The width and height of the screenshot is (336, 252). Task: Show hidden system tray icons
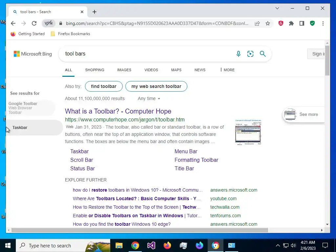pos(278,245)
